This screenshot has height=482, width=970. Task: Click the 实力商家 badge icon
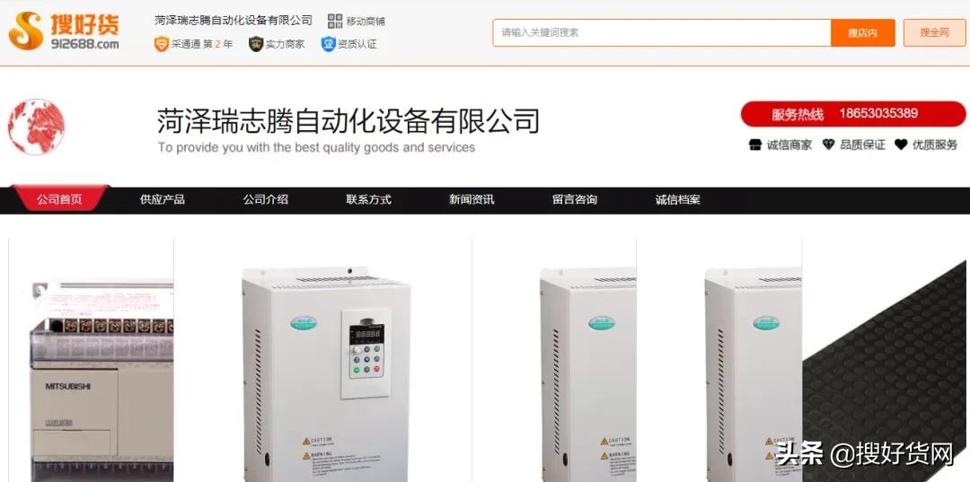(255, 44)
